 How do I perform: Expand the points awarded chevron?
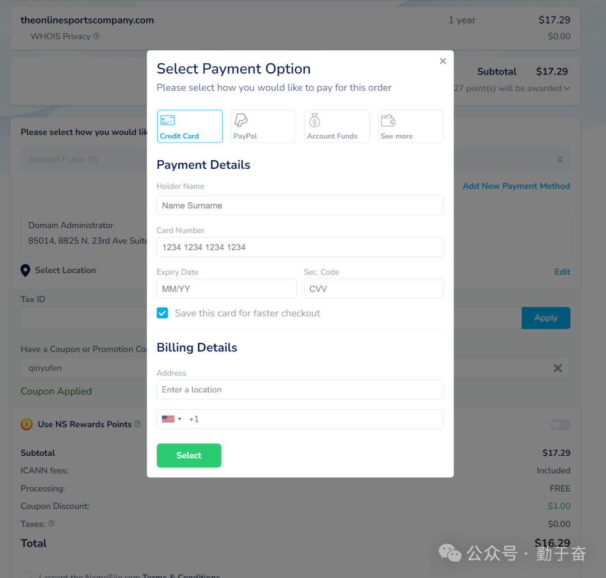(567, 89)
